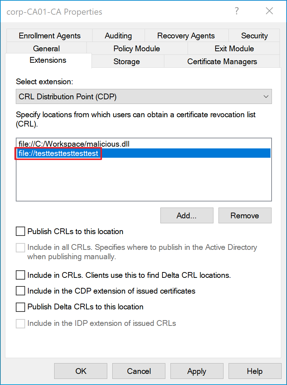
Task: Open the Select extension dropdown
Action: [x=144, y=96]
